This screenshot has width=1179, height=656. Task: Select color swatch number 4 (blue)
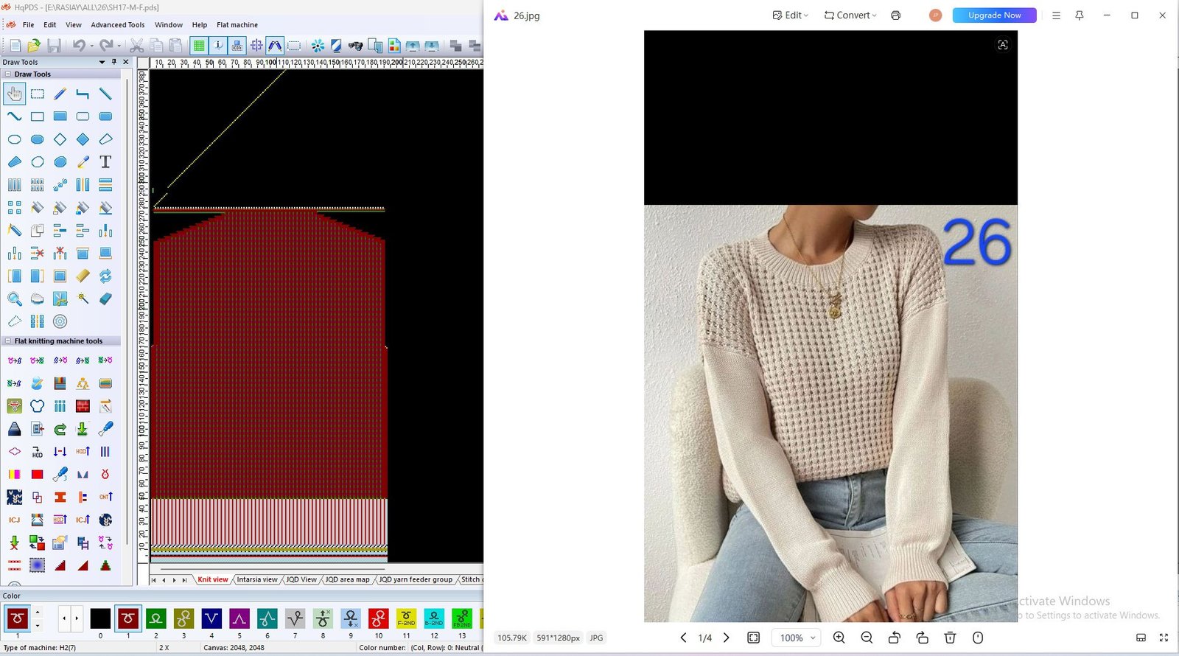click(211, 618)
